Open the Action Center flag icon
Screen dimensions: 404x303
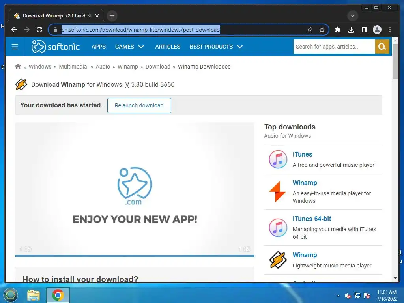[367, 296]
